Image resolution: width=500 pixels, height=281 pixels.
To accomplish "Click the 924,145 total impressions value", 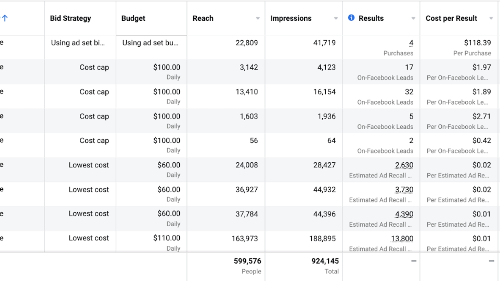I will click(325, 261).
